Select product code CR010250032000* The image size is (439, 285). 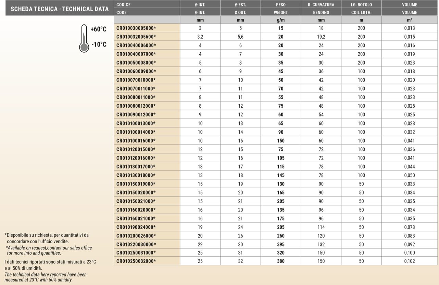coord(136,261)
